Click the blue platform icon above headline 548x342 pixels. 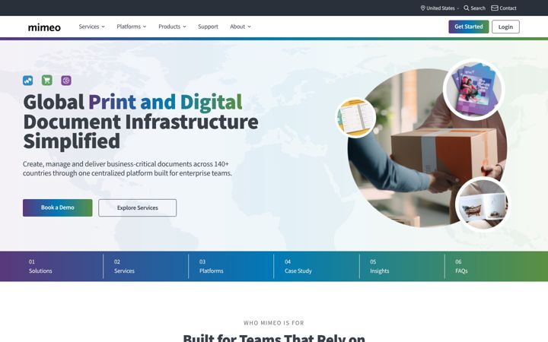tap(28, 81)
